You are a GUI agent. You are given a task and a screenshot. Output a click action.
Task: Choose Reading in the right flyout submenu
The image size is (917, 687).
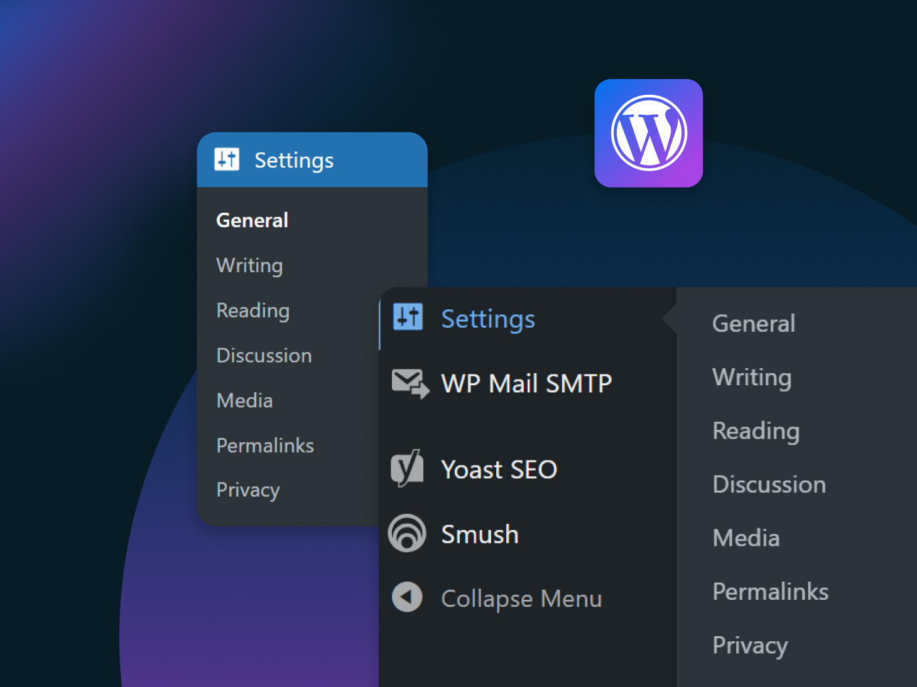(x=756, y=431)
